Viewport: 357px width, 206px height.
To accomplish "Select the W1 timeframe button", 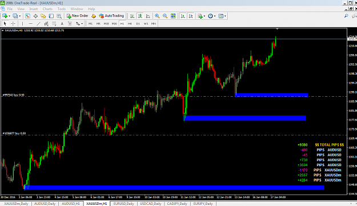I will 146,23.
